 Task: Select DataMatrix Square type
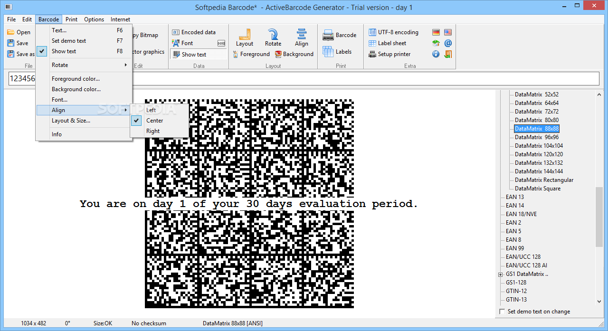tap(538, 189)
